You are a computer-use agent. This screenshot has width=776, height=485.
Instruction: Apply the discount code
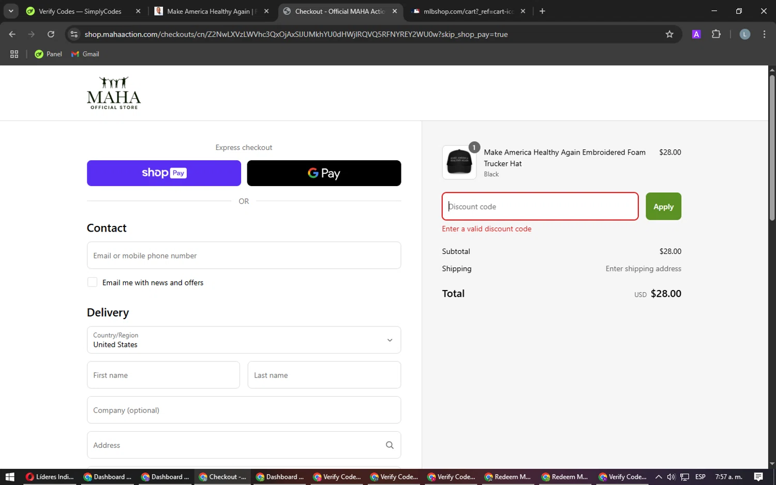pos(663,206)
